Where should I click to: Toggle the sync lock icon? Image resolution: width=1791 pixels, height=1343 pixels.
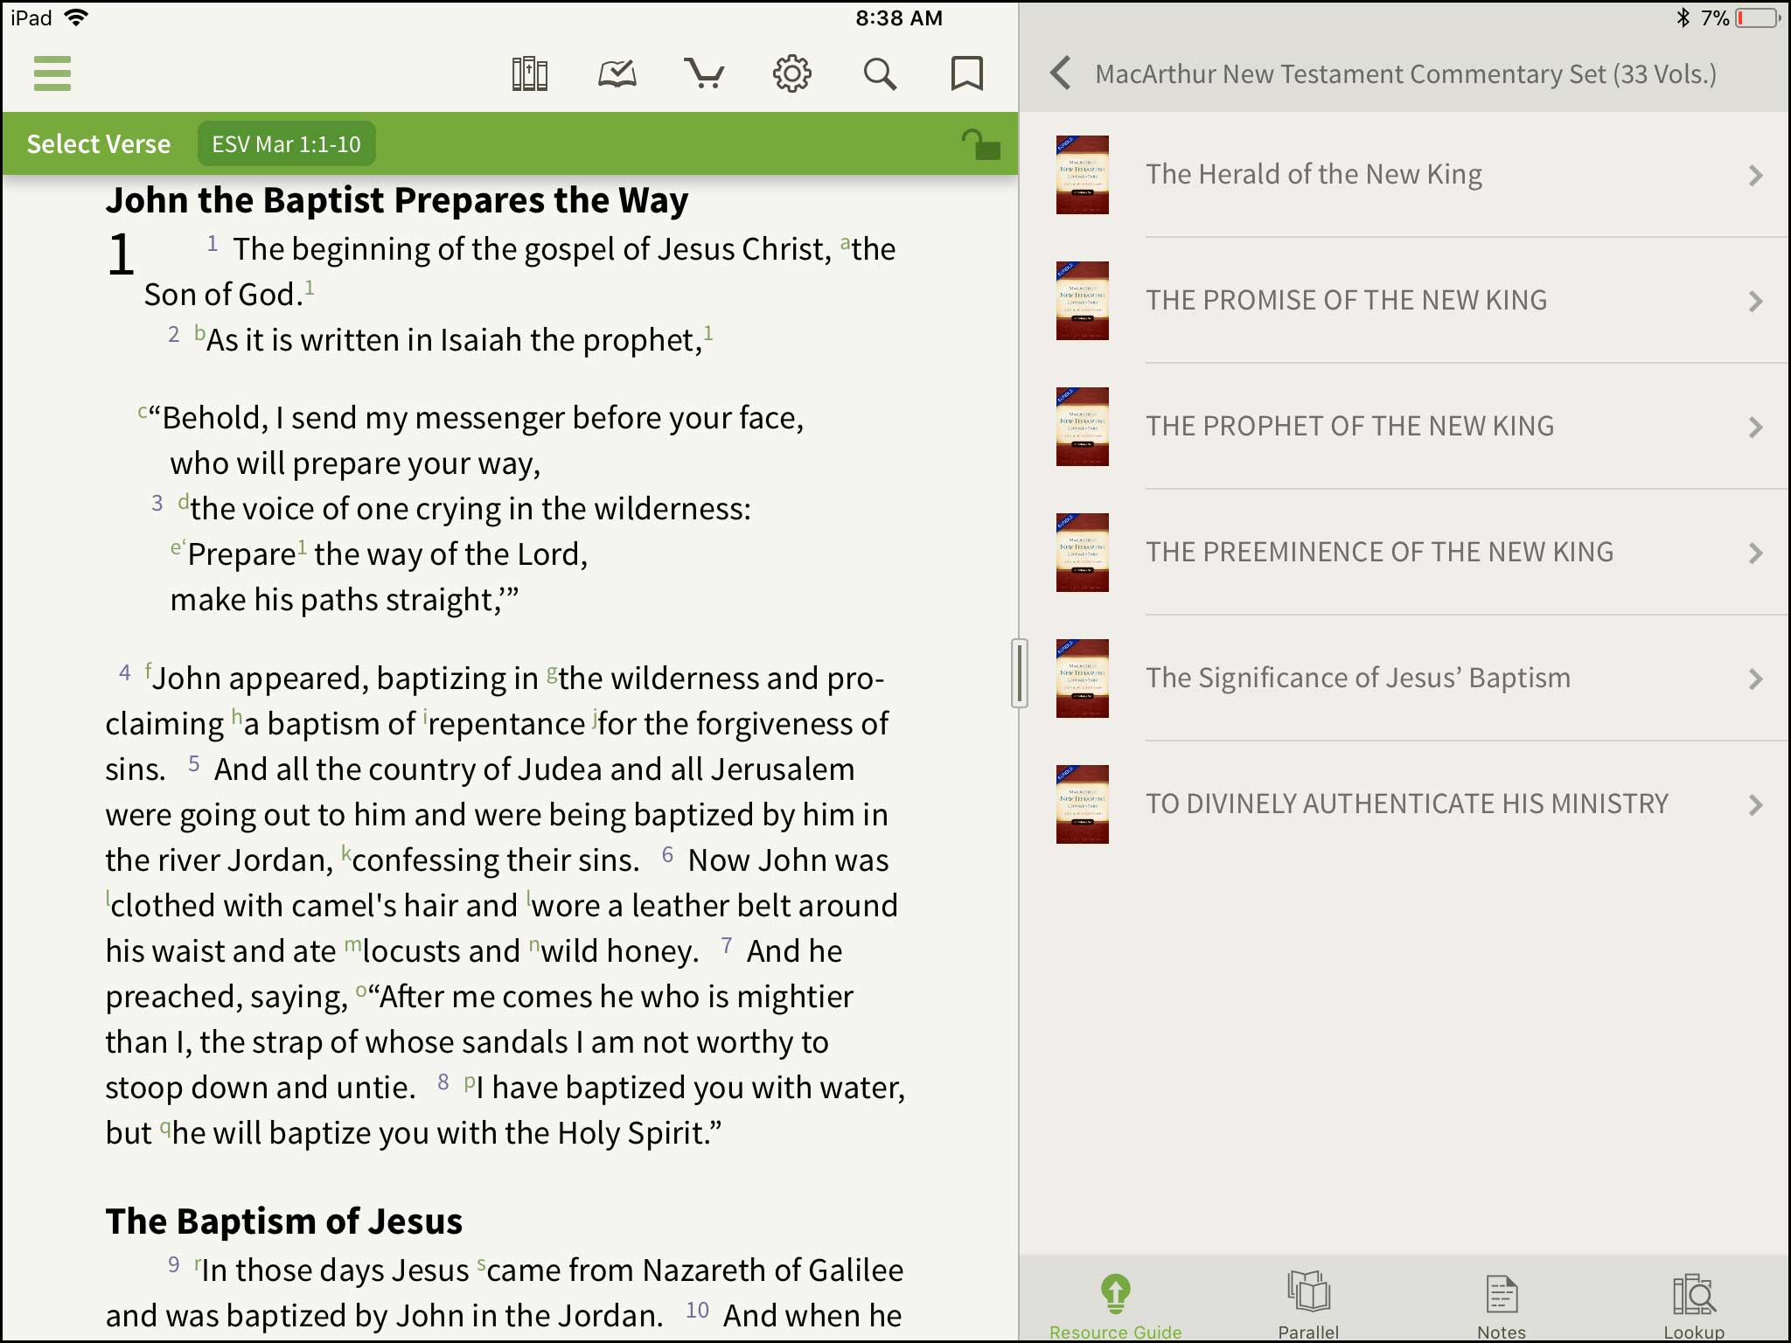980,144
